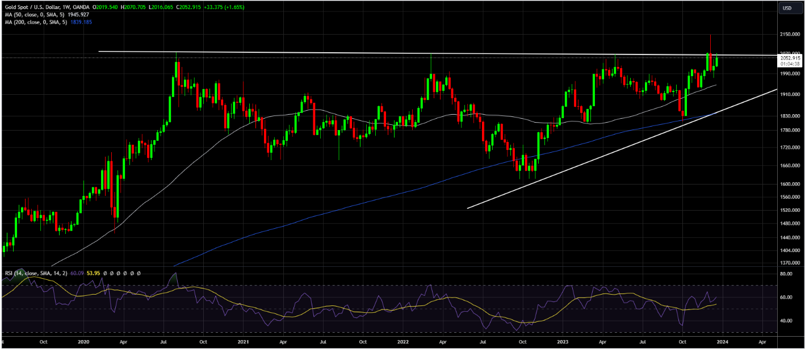
Task: Click the current price label 2052.915
Action: (x=790, y=58)
